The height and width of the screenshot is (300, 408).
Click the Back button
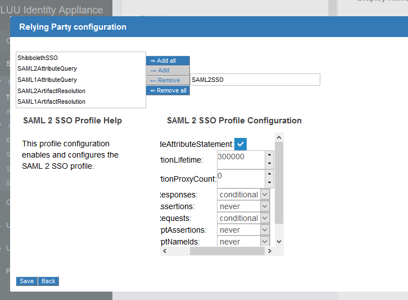(48, 281)
